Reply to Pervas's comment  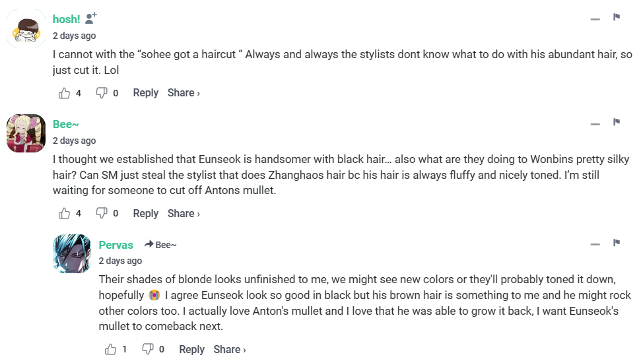point(191,349)
